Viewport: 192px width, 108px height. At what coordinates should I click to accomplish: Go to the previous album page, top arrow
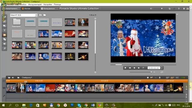[95, 19]
